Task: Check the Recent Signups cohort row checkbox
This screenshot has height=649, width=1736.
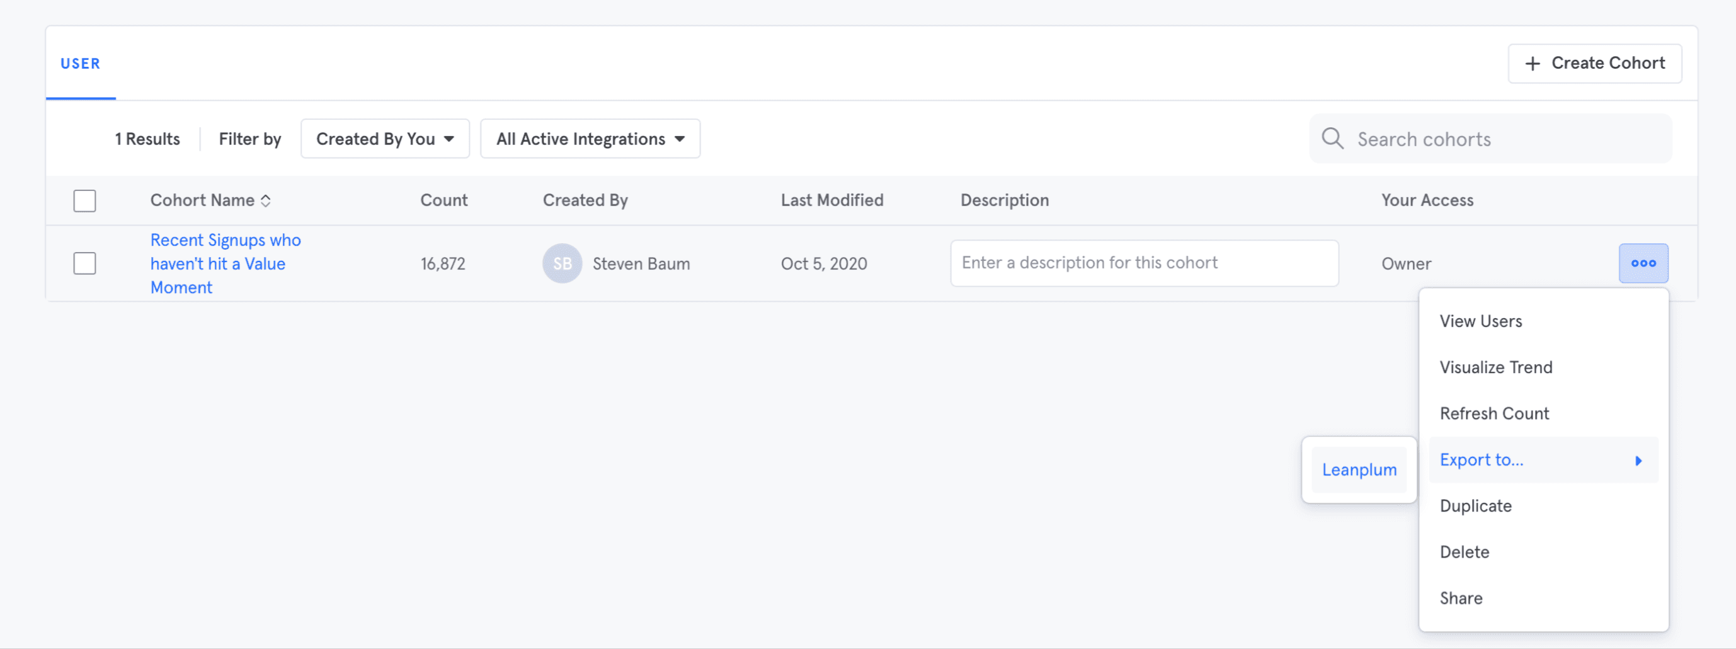Action: 85,263
